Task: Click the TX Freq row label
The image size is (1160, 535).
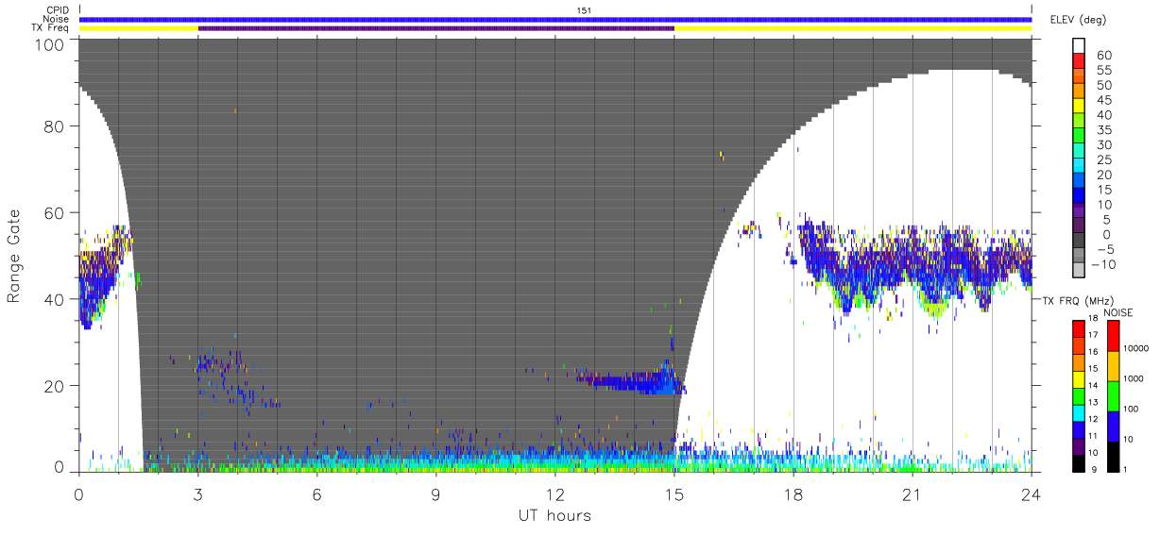Action: (x=51, y=27)
